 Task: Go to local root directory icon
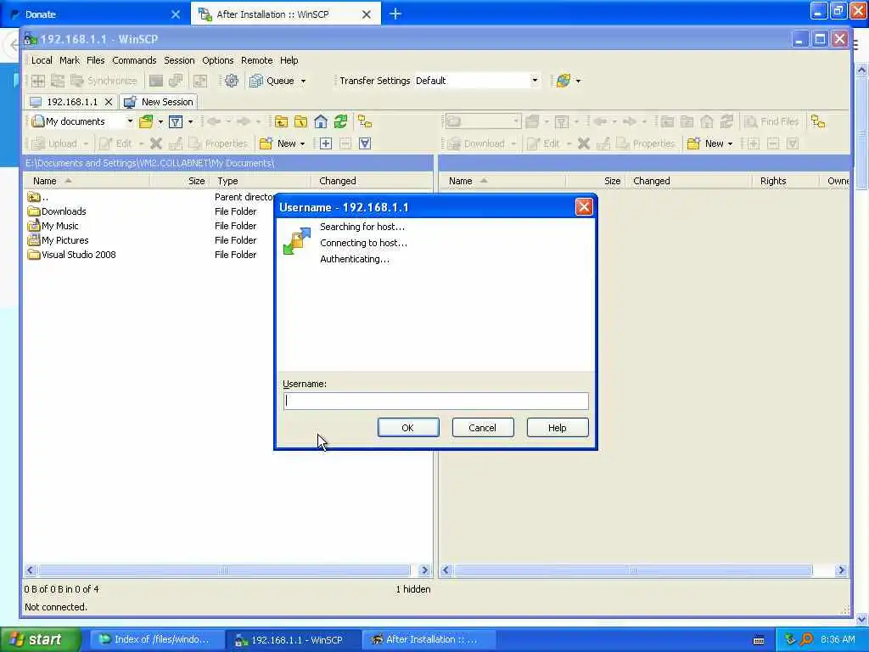point(301,121)
